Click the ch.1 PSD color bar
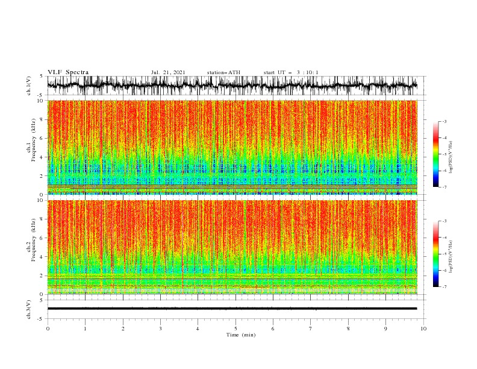 point(435,154)
